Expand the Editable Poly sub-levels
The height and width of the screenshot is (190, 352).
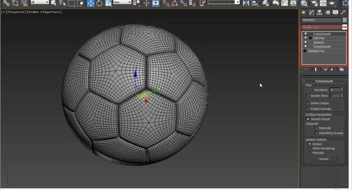[305, 51]
